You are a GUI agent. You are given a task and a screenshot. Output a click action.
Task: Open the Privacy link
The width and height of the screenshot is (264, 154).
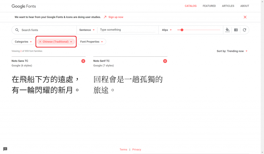click(137, 149)
